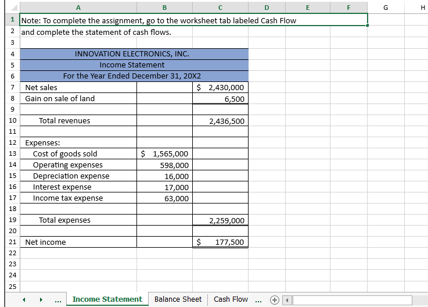Click 'Income tax expense' label cell
The image size is (428, 307).
pos(78,198)
